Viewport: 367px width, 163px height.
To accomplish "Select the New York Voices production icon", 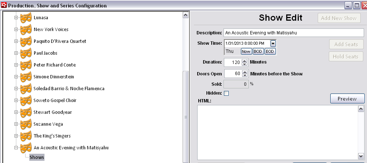I will click(26, 30).
